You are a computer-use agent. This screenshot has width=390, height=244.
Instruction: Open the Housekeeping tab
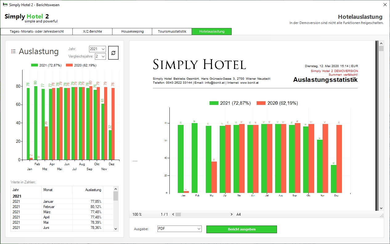pyautogui.click(x=132, y=31)
